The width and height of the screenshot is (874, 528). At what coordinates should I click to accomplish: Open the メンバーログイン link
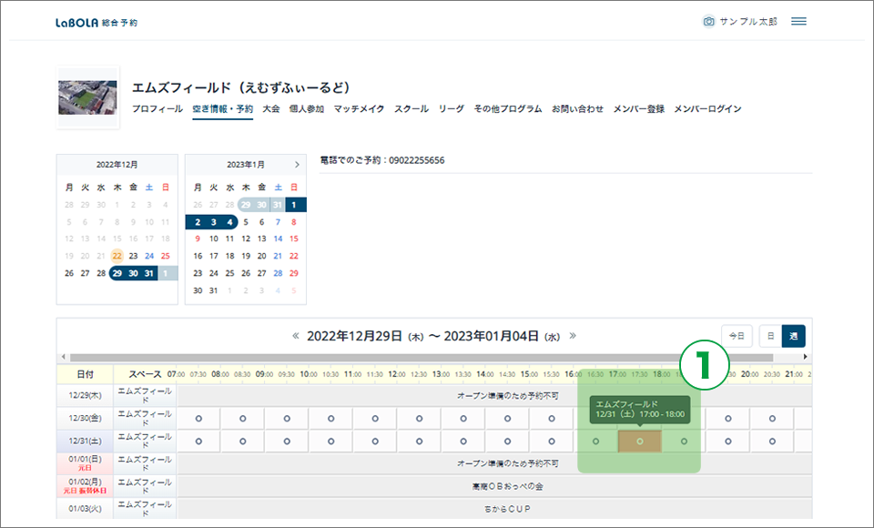coord(707,109)
